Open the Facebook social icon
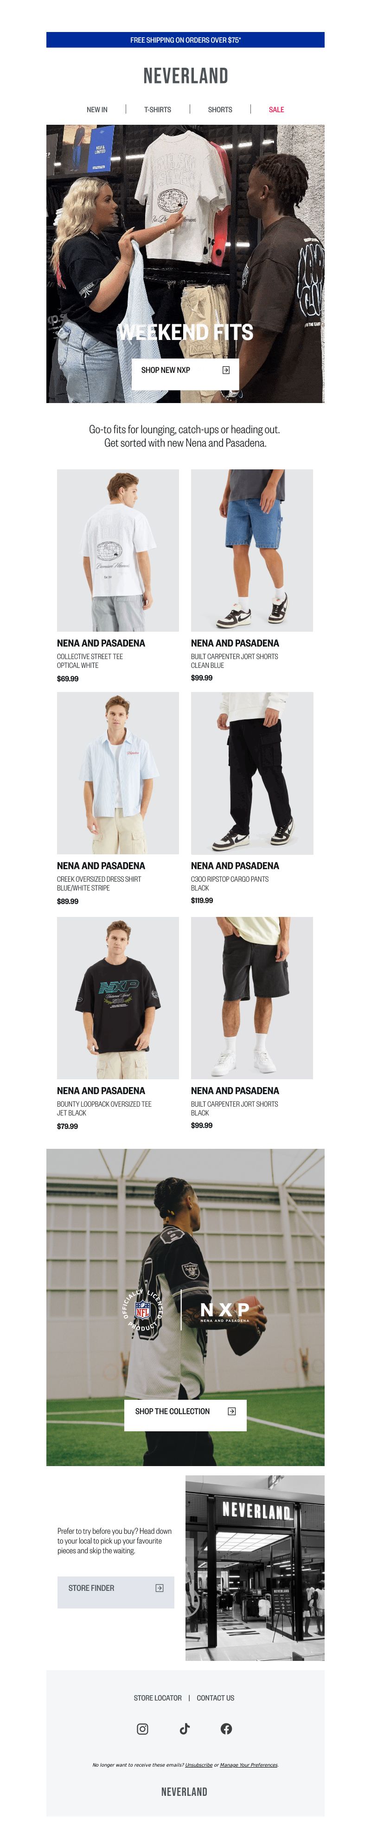 226,1728
